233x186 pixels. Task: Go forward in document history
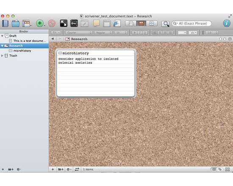60,39
